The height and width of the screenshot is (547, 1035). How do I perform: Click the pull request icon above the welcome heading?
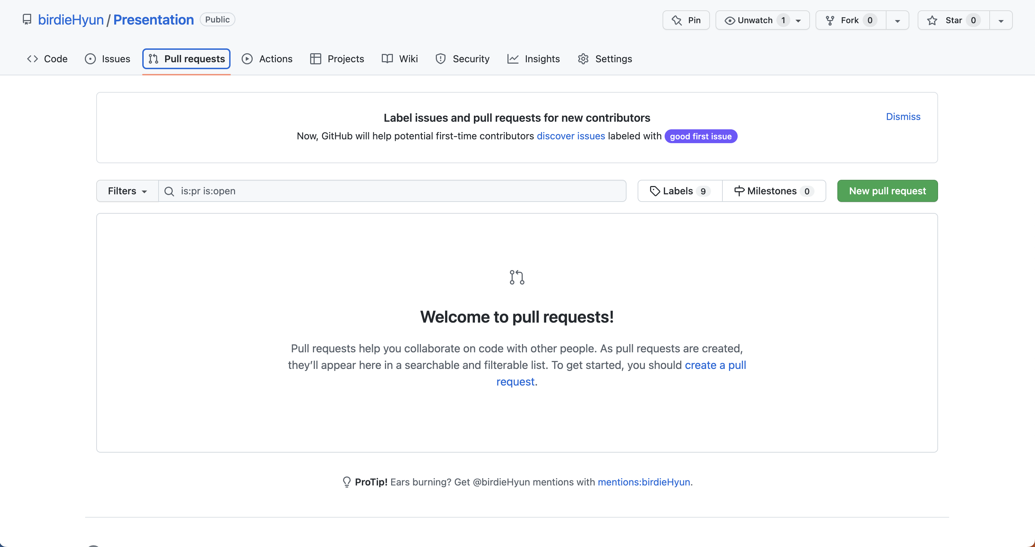[x=517, y=277]
